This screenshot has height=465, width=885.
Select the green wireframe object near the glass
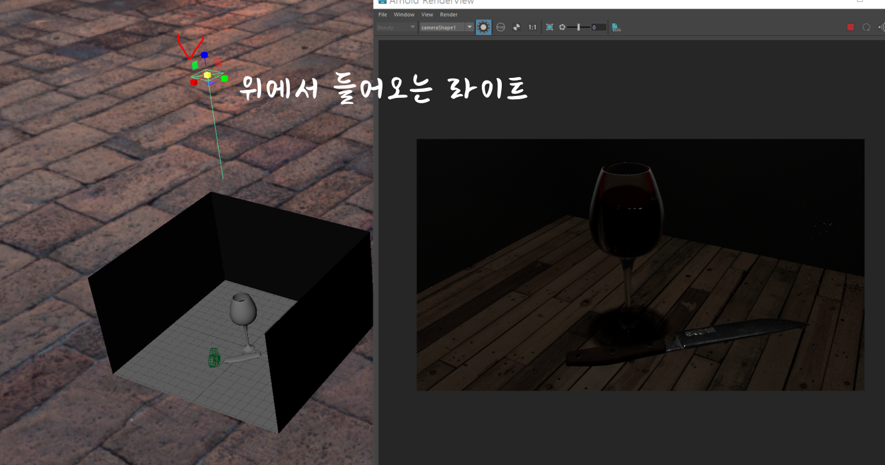pos(214,357)
